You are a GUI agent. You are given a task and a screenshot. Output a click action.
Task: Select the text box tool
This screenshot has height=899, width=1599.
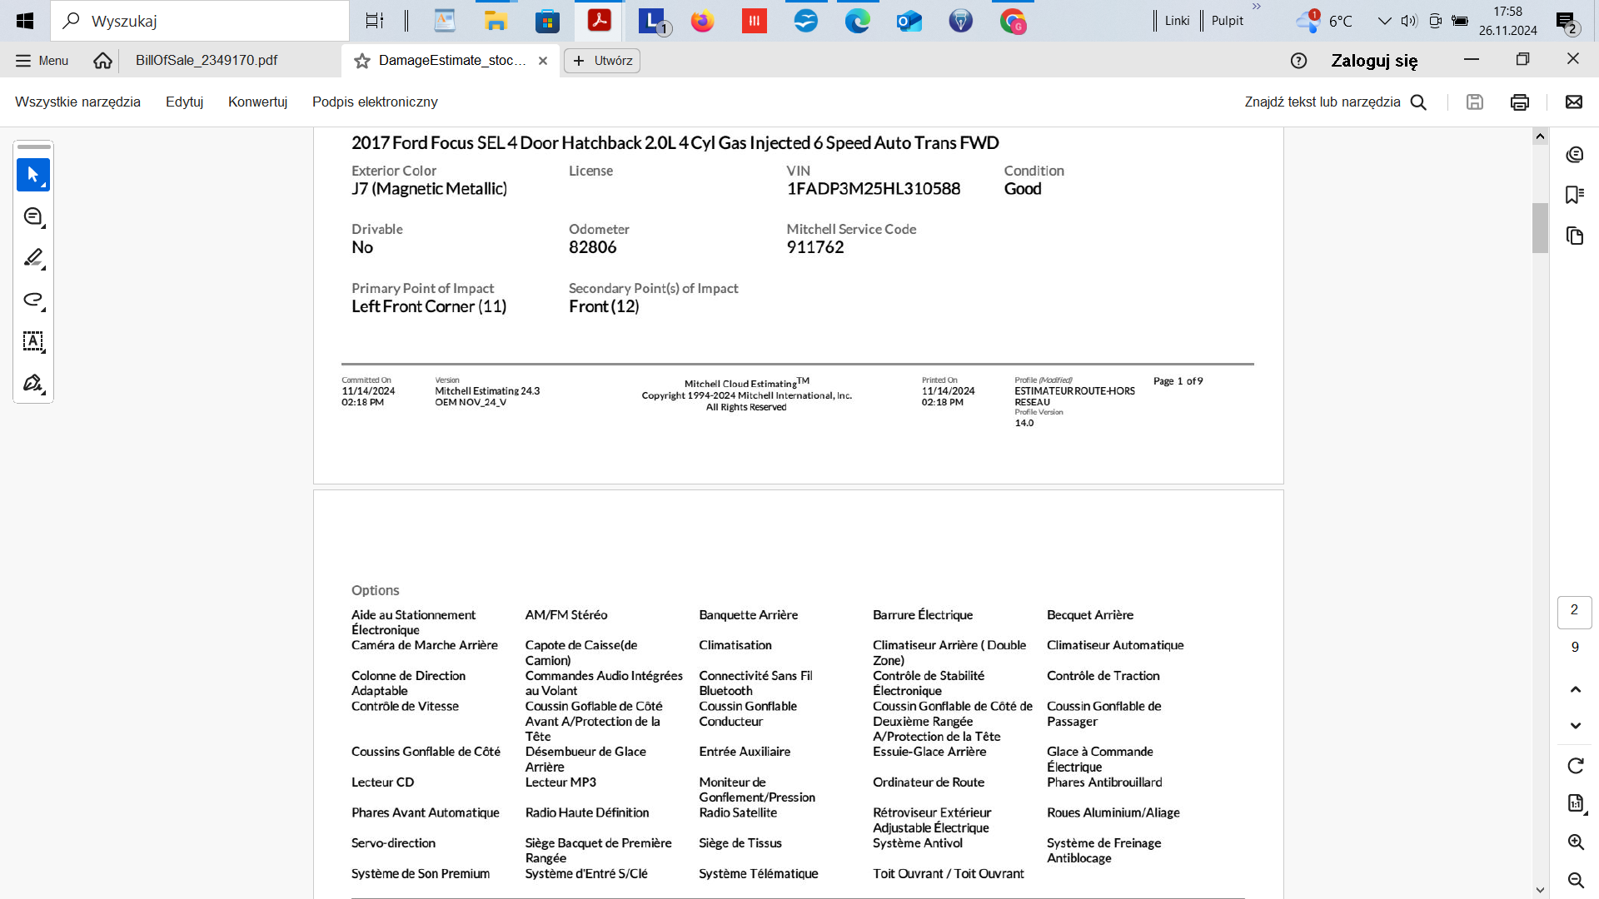pyautogui.click(x=33, y=341)
